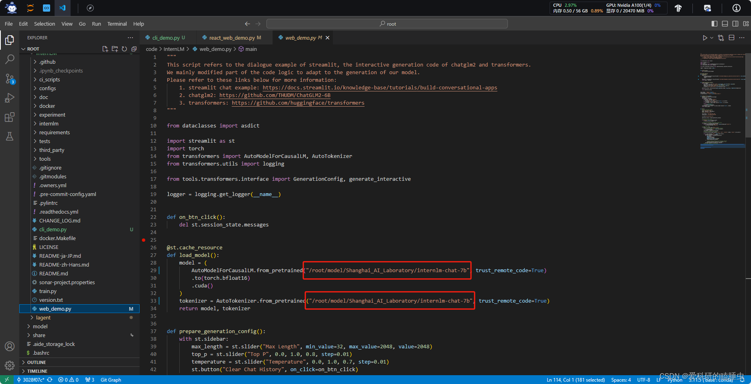The height and width of the screenshot is (384, 751).
Task: Open the ChatGLM2-6B GitHub link
Action: point(275,95)
